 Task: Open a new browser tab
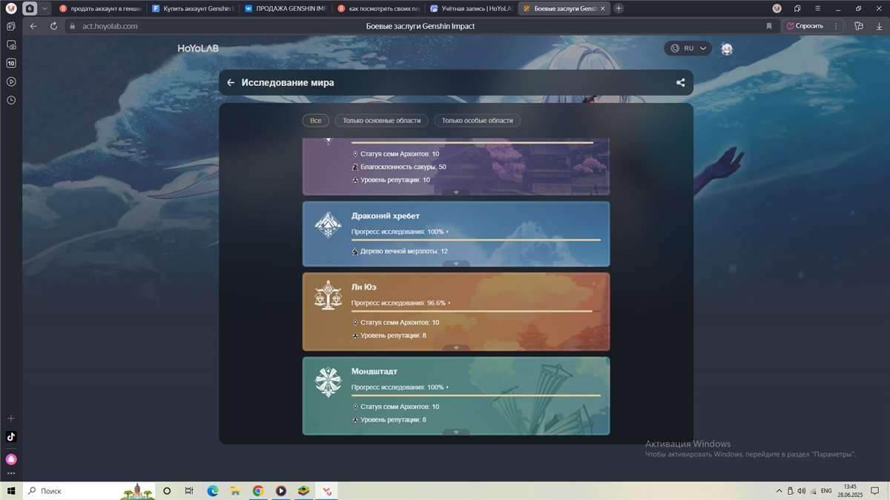[619, 8]
